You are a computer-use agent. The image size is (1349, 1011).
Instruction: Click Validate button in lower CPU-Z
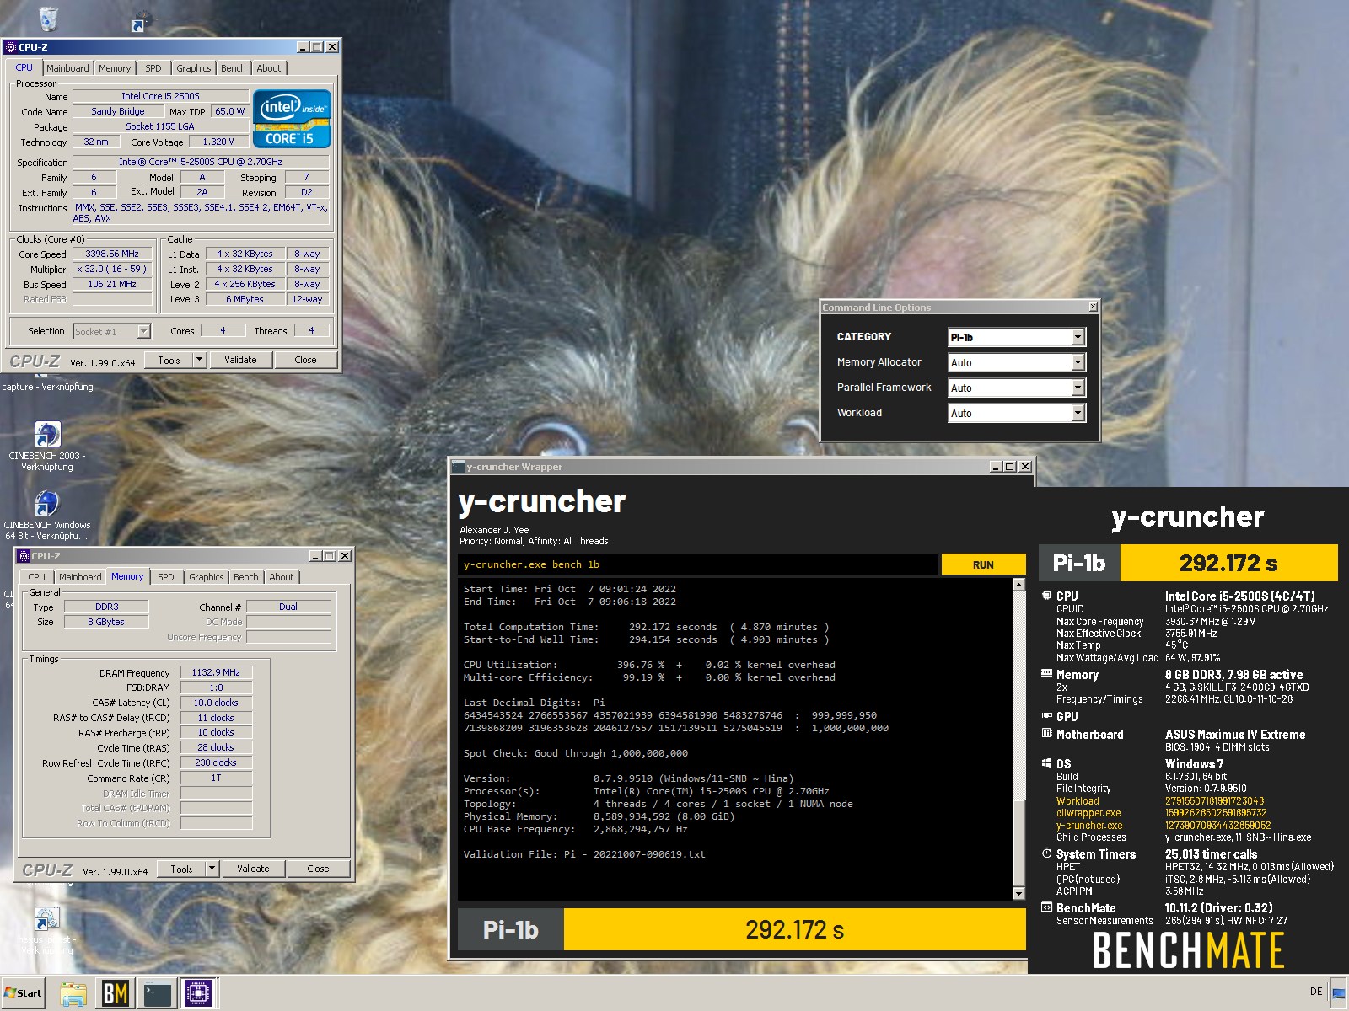253,869
